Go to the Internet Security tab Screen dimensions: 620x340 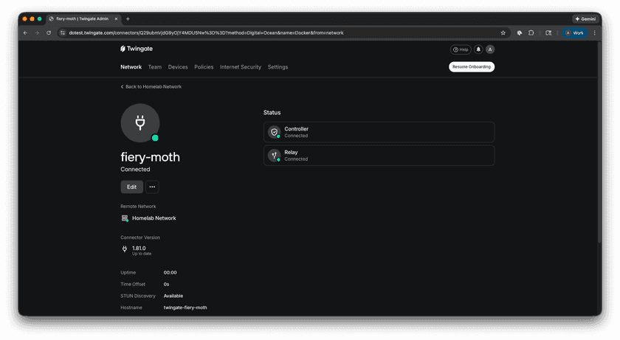pyautogui.click(x=240, y=67)
